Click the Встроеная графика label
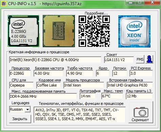This screenshot has height=132, width=161. coord(126,80)
